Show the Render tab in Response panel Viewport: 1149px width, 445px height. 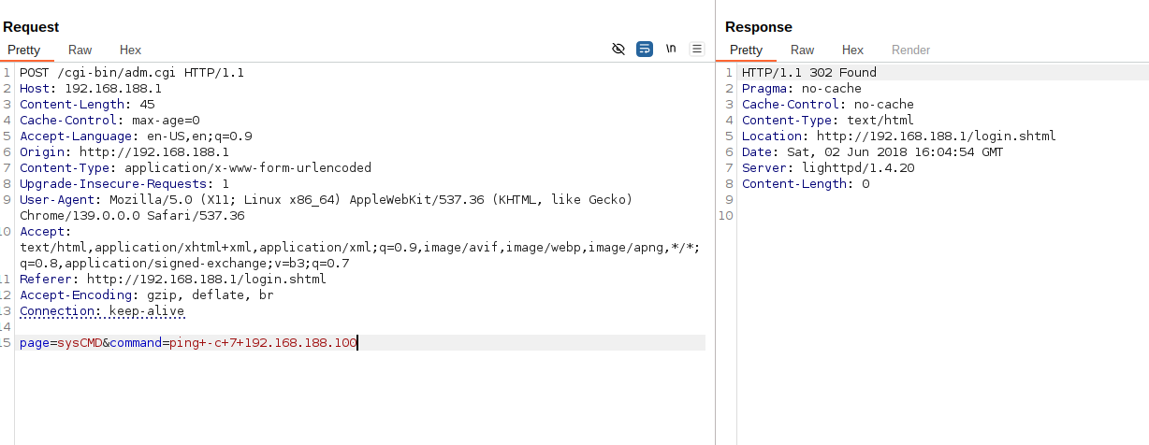coord(910,50)
